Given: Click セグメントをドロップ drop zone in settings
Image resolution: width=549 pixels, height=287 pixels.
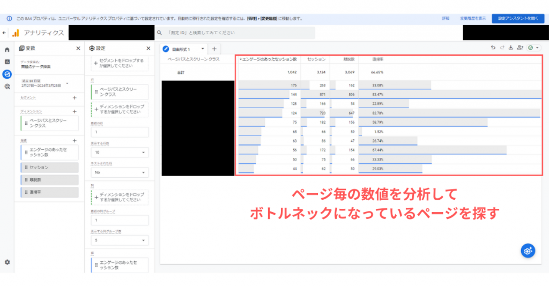Looking at the screenshot, I should tap(120, 63).
